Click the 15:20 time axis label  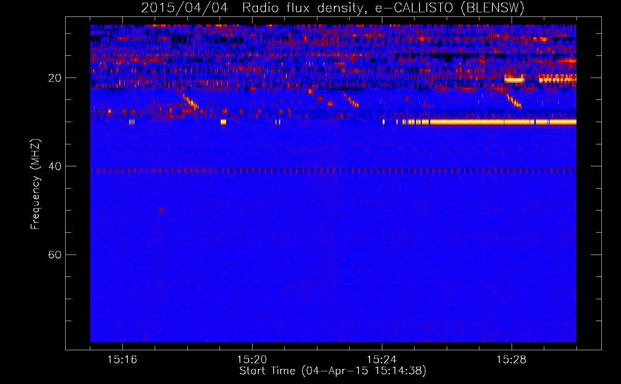(252, 360)
